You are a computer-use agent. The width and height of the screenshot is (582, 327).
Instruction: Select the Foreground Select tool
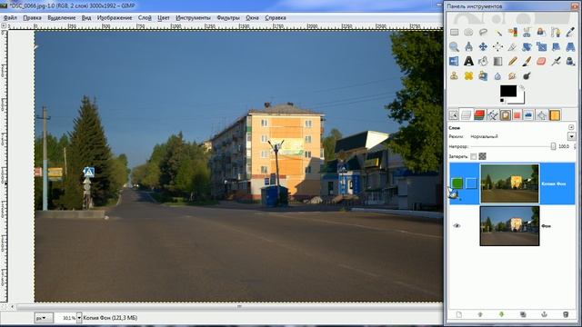(541, 33)
